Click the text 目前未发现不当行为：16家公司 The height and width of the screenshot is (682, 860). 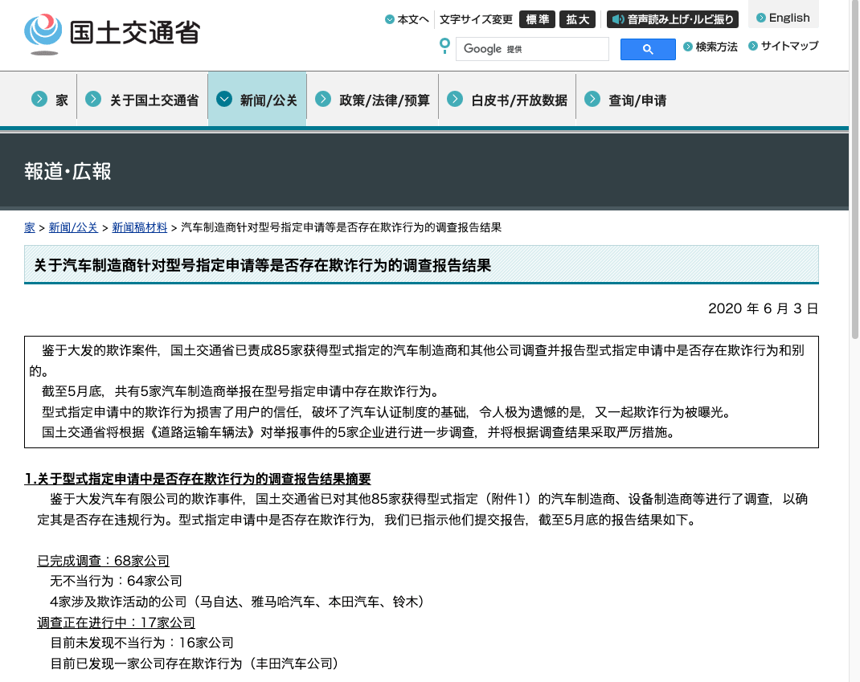click(x=141, y=643)
